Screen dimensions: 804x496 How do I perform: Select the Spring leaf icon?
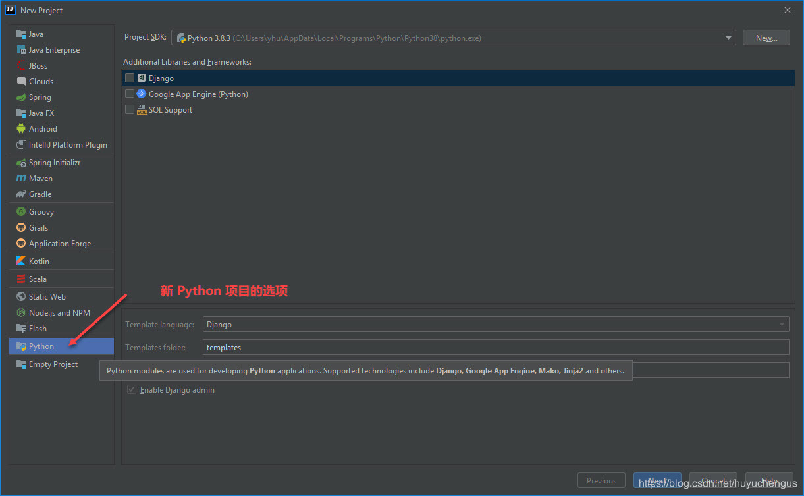21,97
